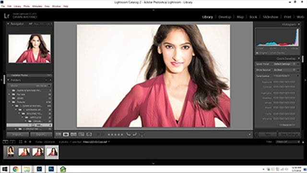307x173 pixels.
Task: Open the Photo menu
Action: tap(27, 6)
